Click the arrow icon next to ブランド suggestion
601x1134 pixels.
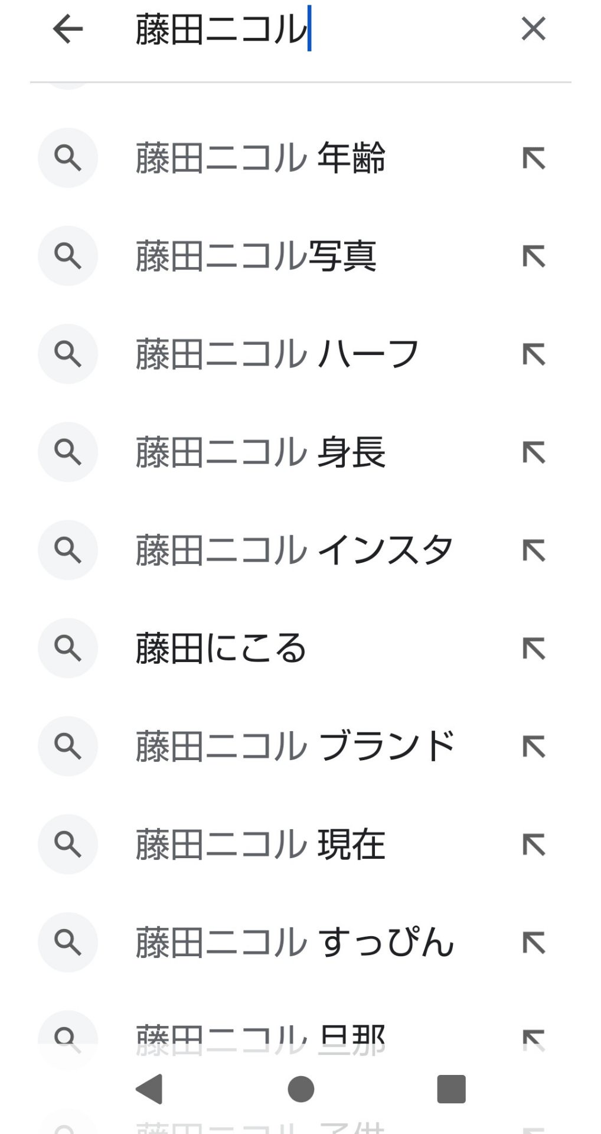point(534,747)
